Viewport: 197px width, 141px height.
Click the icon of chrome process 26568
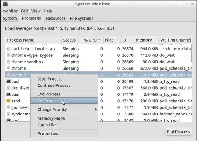click(x=8, y=68)
